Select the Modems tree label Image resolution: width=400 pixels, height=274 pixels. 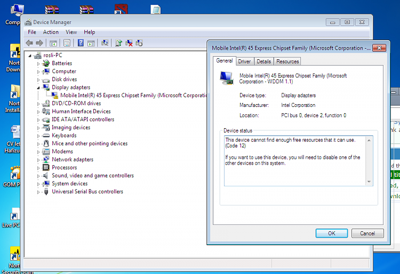tap(62, 152)
